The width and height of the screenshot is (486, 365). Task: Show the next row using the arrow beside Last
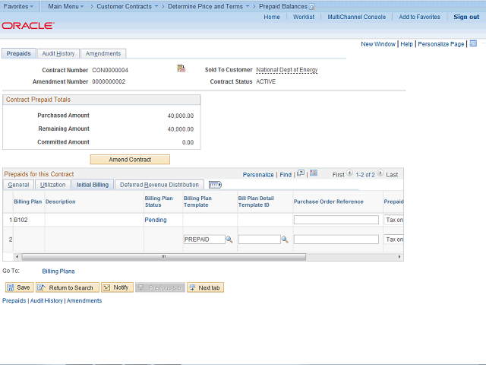click(380, 173)
